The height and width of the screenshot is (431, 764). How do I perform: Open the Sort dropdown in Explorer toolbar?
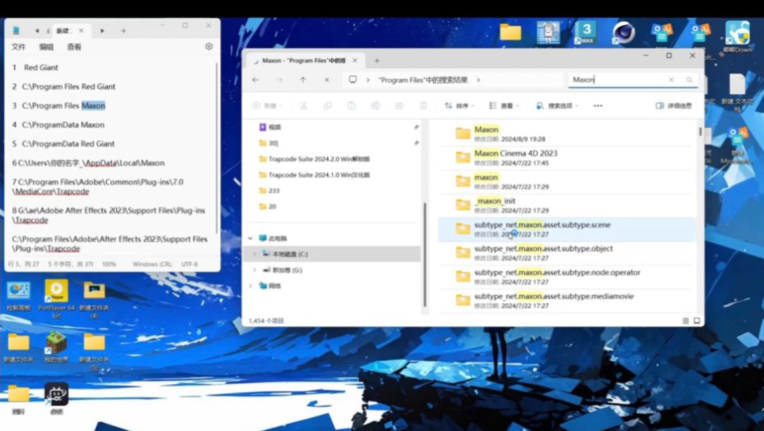point(458,105)
